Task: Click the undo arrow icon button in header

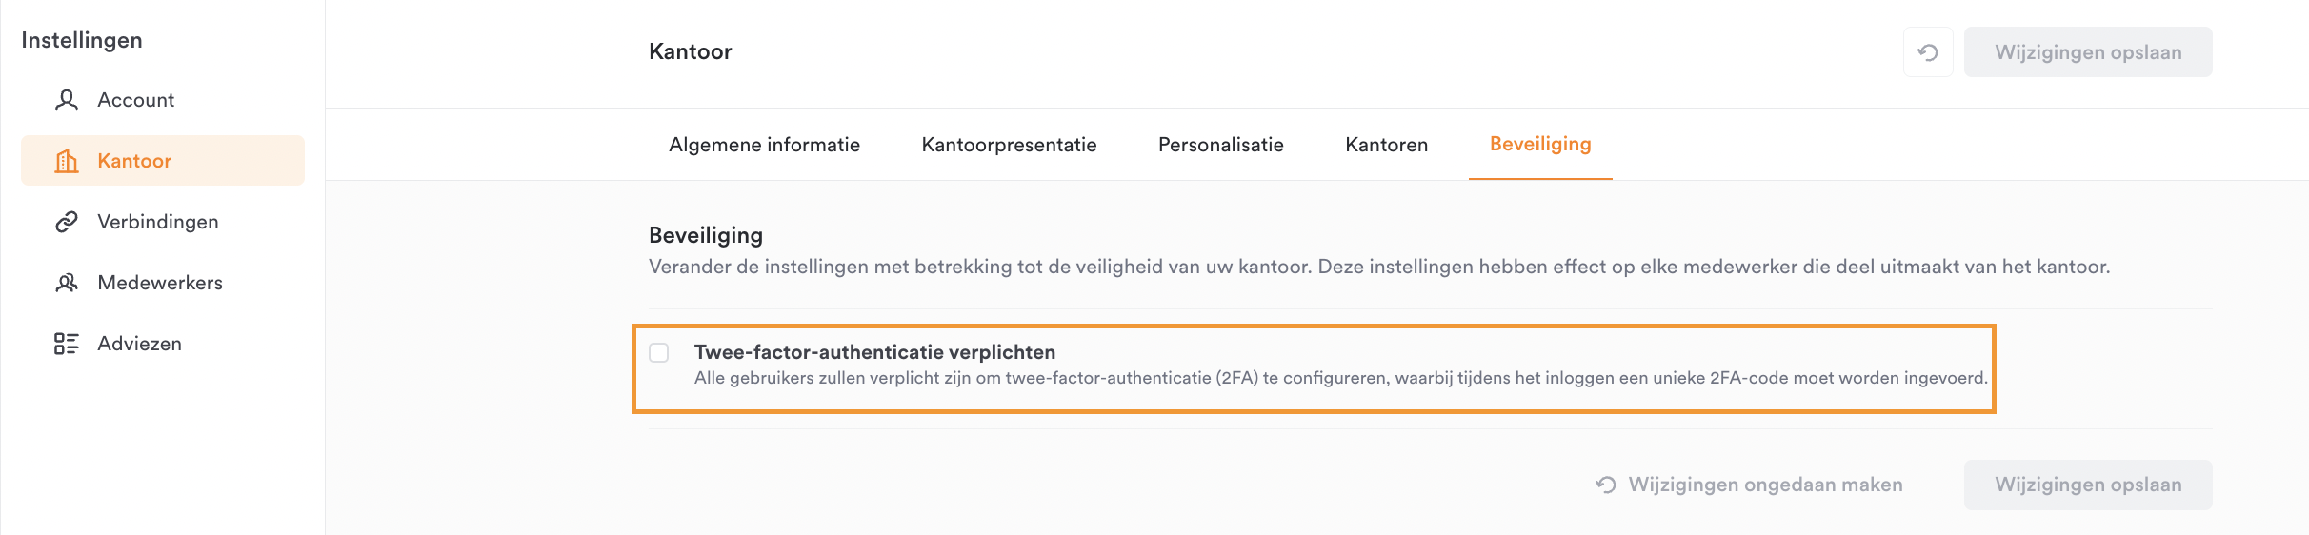Action: tap(1928, 52)
